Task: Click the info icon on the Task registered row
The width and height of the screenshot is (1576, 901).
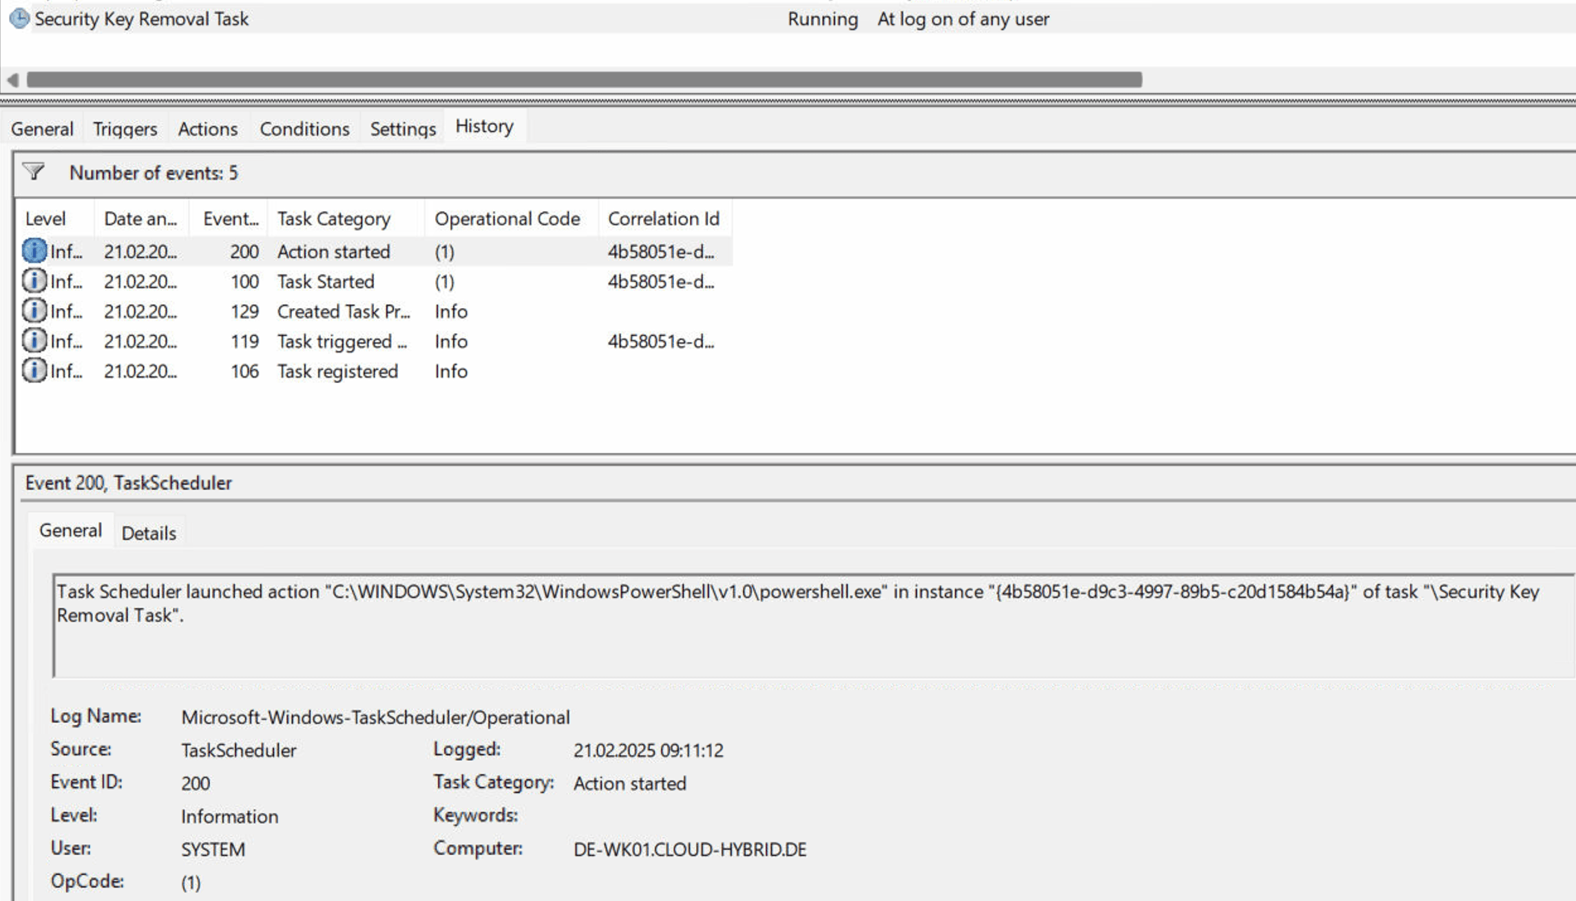Action: pyautogui.click(x=34, y=371)
